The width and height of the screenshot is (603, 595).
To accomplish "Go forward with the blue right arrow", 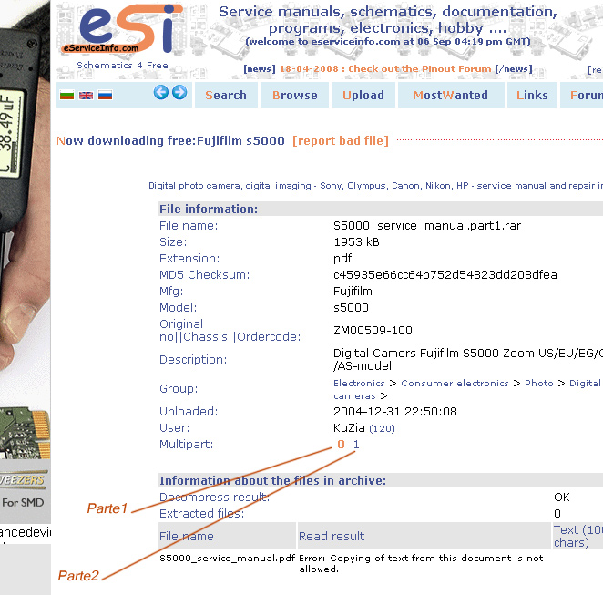I will pyautogui.click(x=179, y=93).
